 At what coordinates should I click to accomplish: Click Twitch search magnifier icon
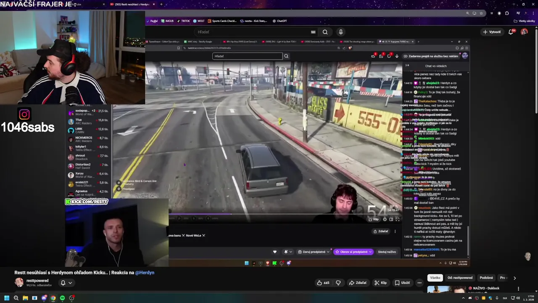point(286,56)
